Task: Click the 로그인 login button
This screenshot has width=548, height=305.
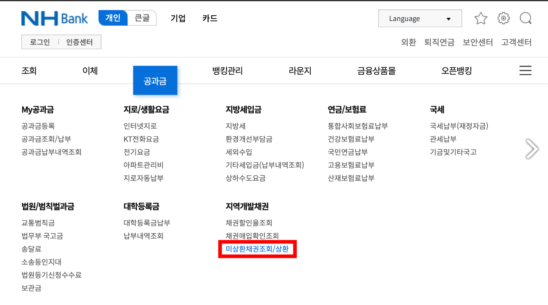Action: click(x=39, y=42)
